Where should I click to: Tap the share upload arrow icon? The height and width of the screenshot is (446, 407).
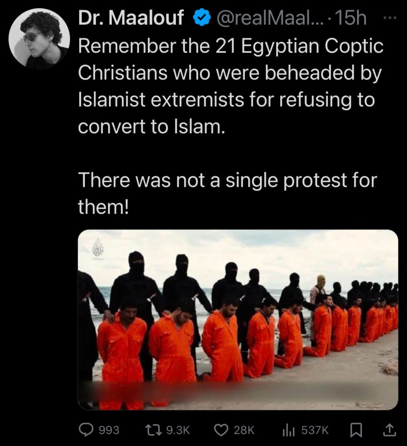pyautogui.click(x=390, y=430)
